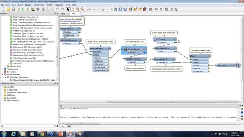Open Chrome from the taskbar
Screen dimensions: 244x137
(42, 134)
